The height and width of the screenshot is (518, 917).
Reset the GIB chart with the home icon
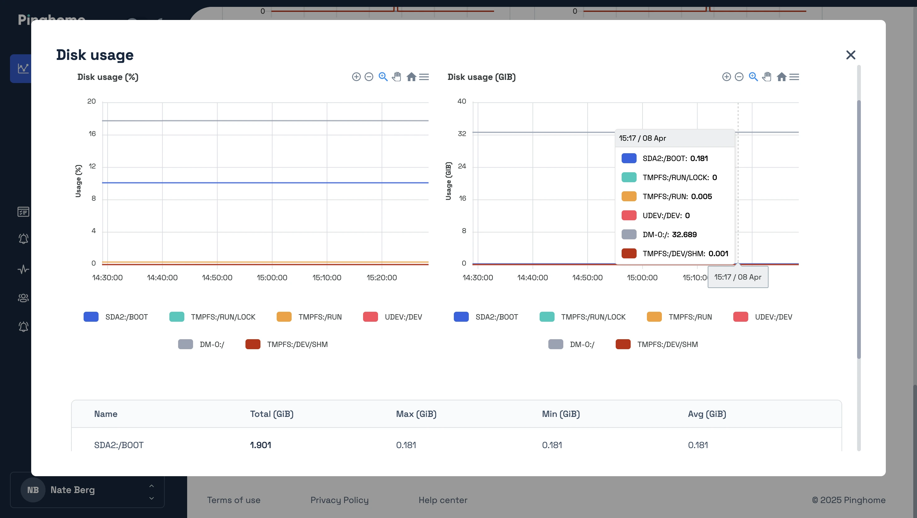(782, 76)
